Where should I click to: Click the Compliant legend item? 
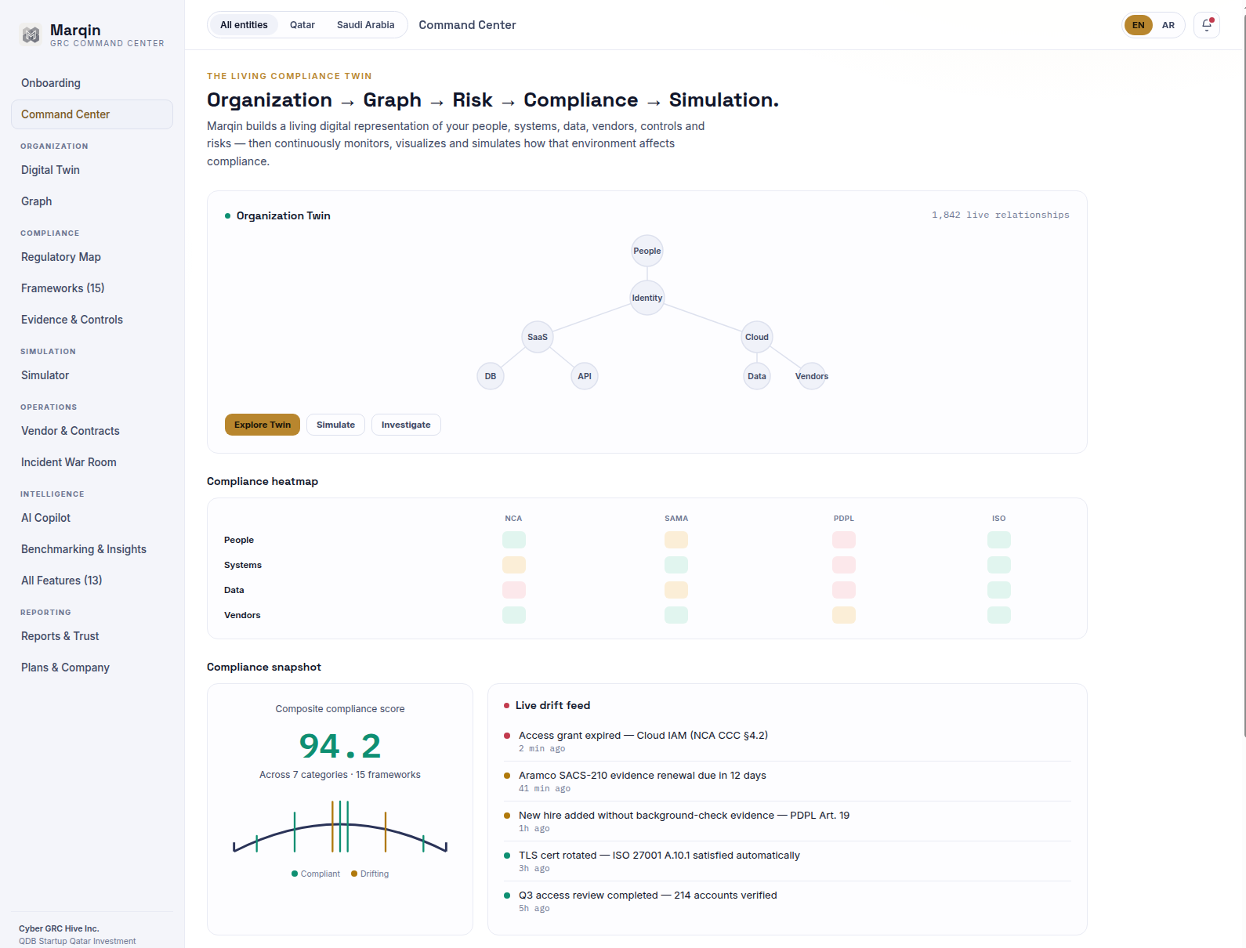[x=316, y=874]
